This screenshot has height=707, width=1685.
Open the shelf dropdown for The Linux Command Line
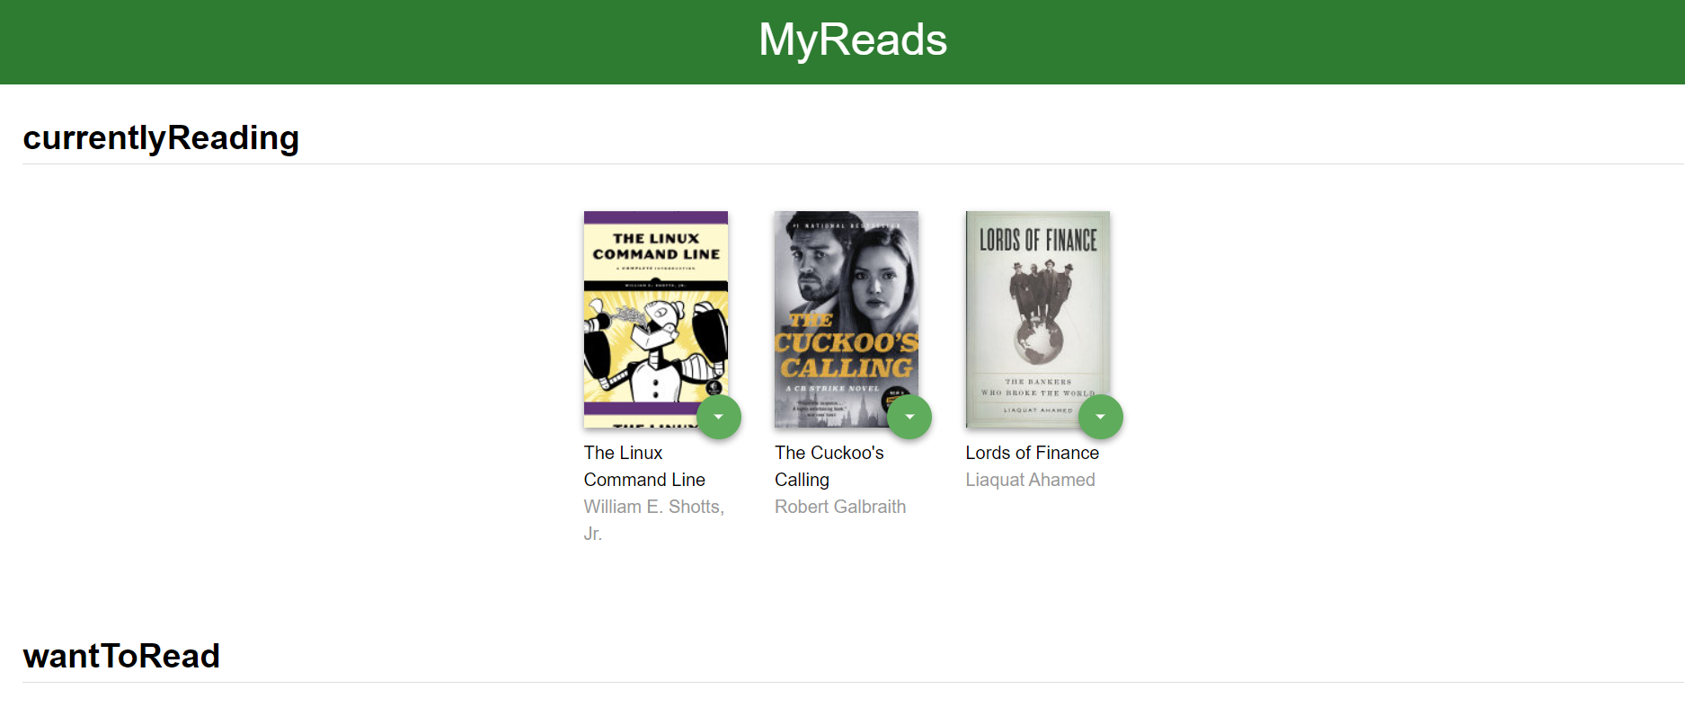[x=718, y=417]
